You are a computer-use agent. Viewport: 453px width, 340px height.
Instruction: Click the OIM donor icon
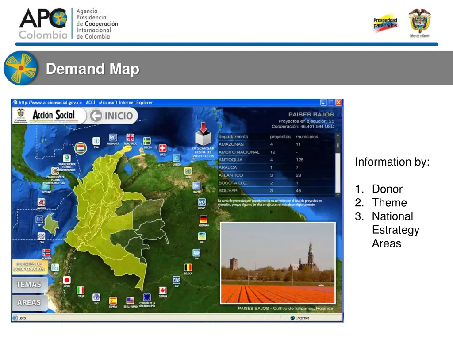41,236
